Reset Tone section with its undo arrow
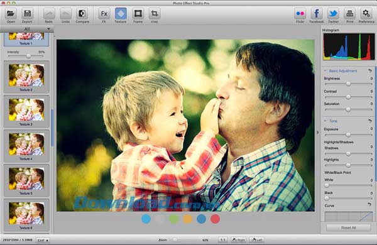Screen dimensions: 377x245 pos(370,121)
